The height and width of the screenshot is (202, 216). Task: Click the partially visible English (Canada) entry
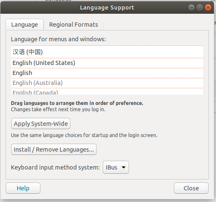[x=107, y=92]
